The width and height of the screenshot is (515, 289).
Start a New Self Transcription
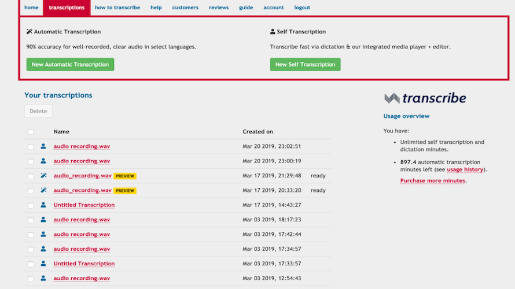(x=305, y=65)
